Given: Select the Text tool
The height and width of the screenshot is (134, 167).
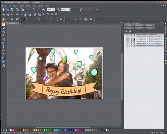Looking at the screenshot, I should click(x=3, y=47).
